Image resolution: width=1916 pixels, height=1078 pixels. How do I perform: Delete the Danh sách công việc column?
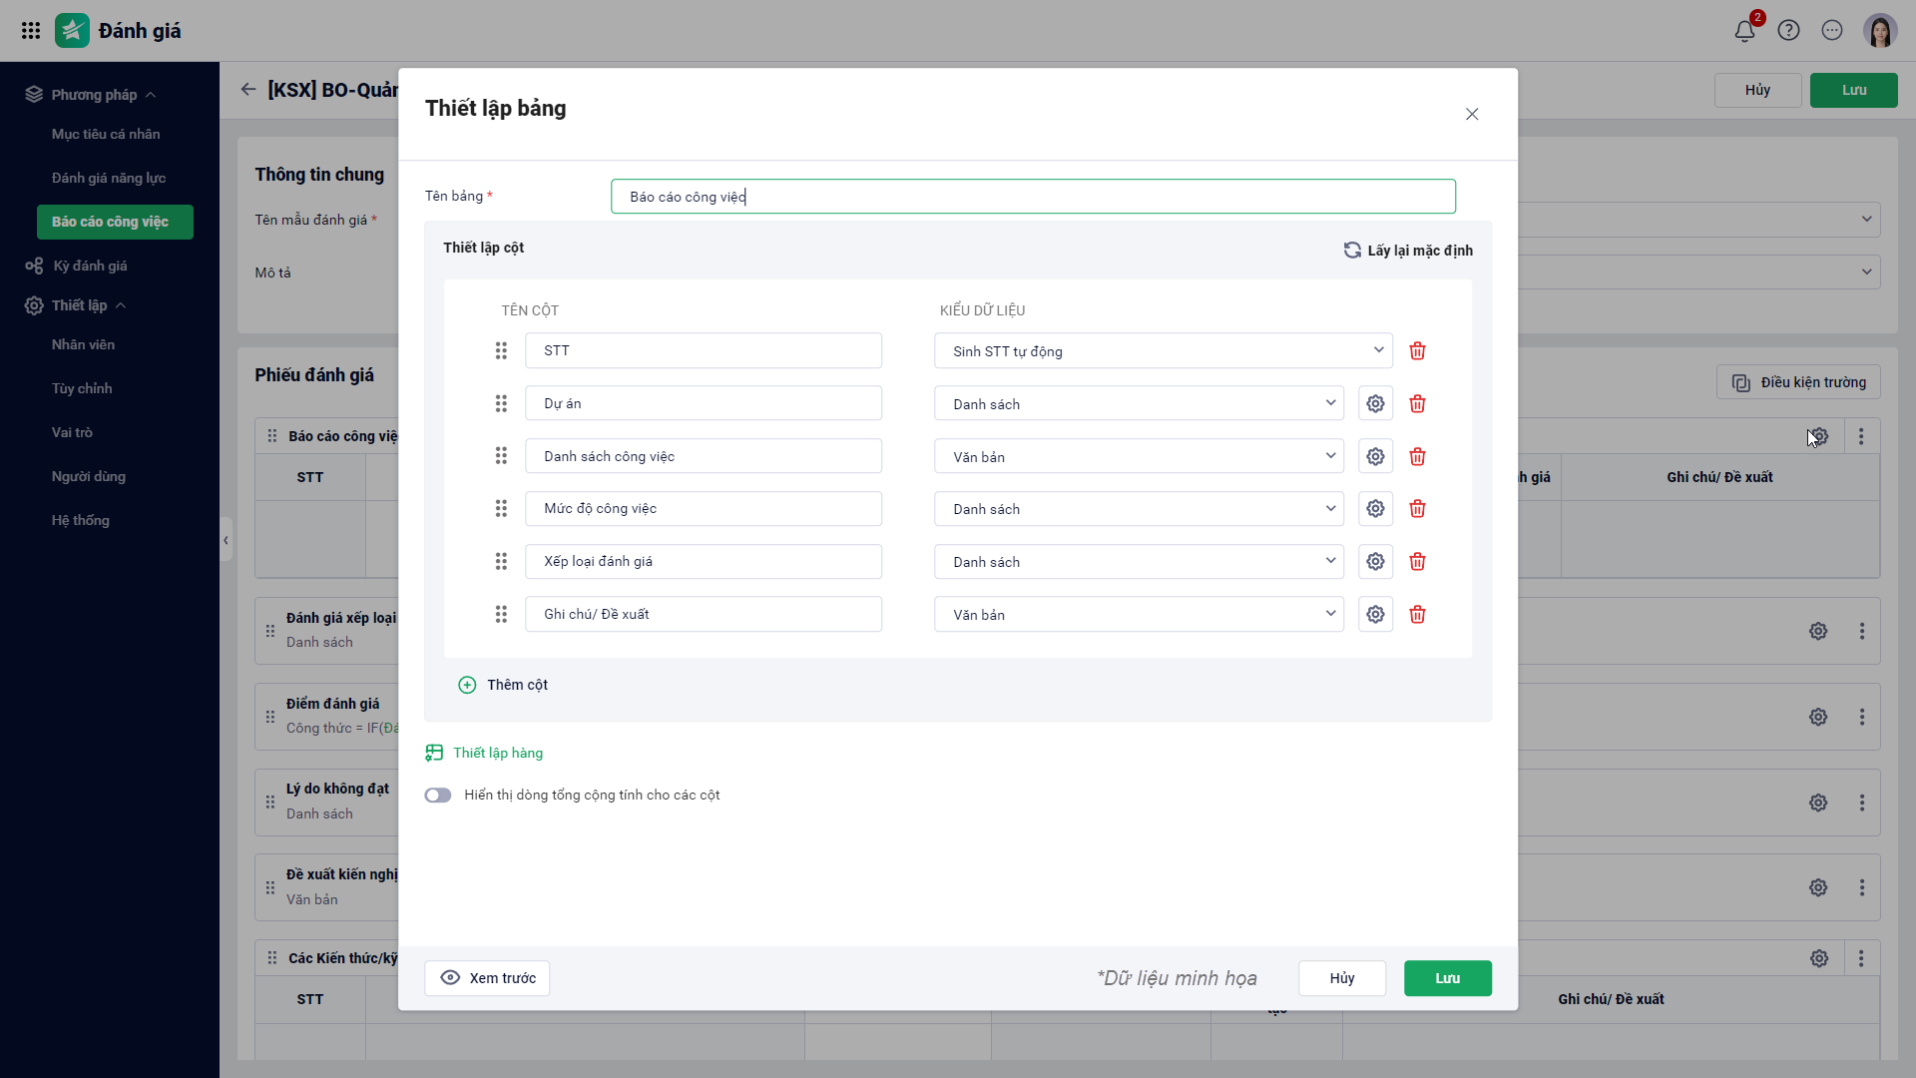[x=1417, y=457]
